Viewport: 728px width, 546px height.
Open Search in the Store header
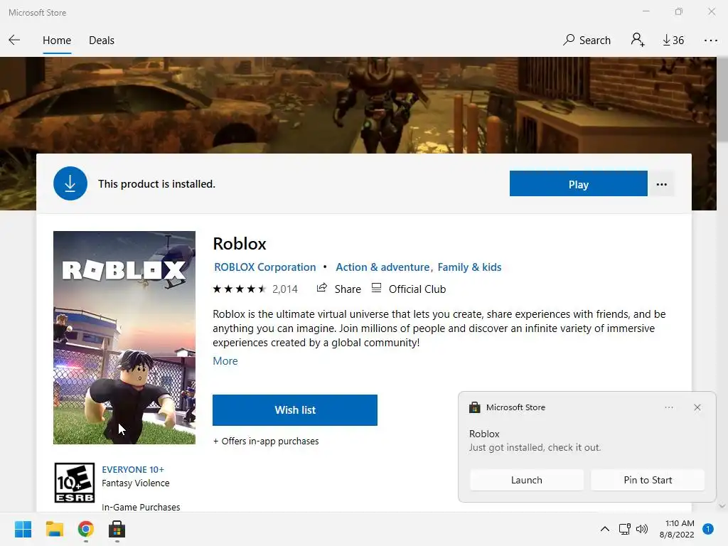587,41
